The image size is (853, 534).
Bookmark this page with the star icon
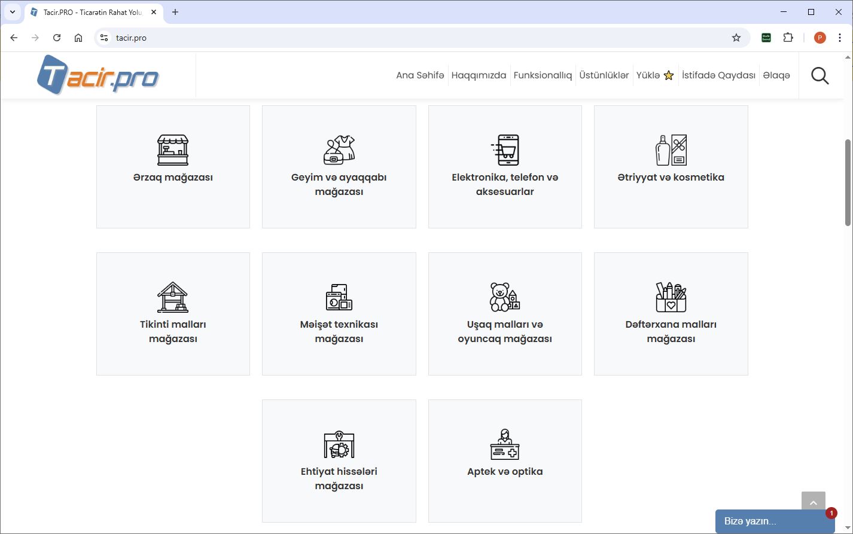(736, 38)
